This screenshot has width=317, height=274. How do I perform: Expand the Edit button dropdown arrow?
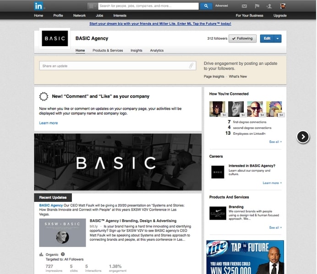(x=278, y=39)
